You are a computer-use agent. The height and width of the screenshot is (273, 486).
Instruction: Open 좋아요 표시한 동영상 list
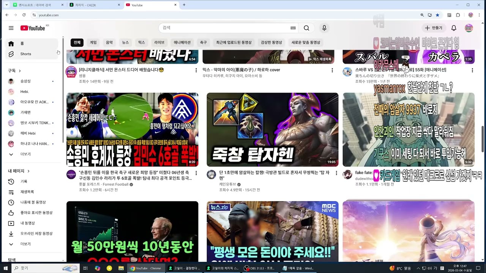32,213
